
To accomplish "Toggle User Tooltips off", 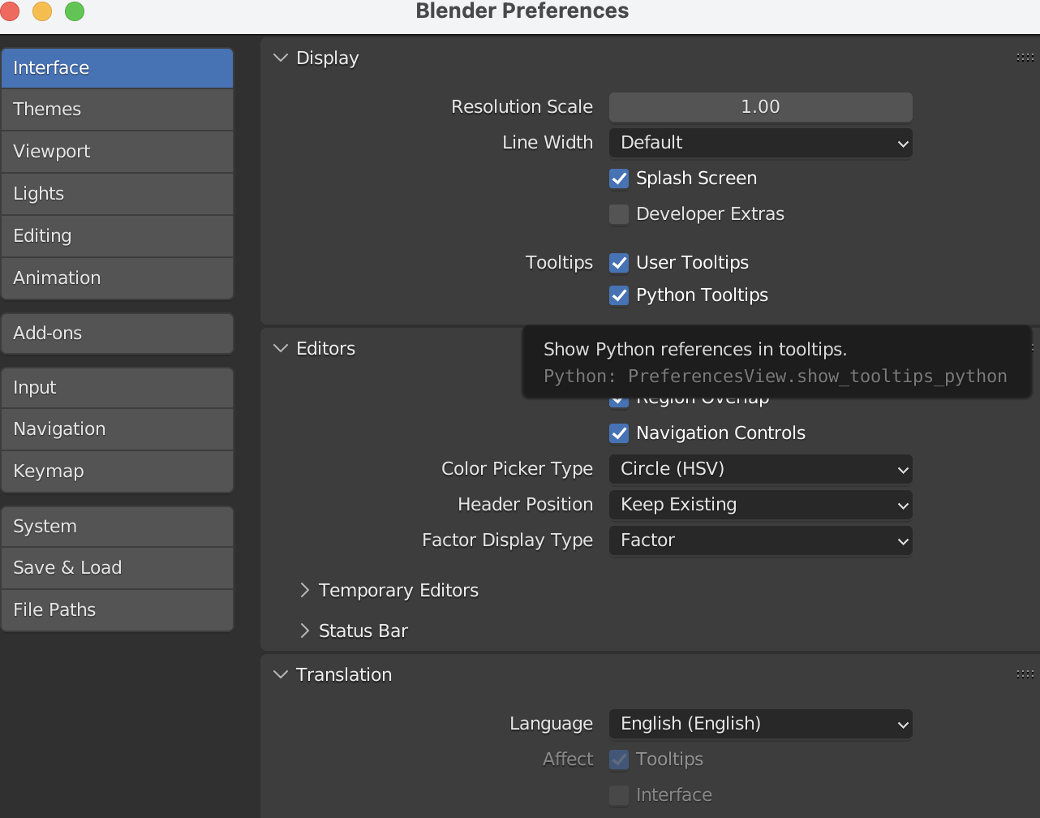I will [x=619, y=263].
